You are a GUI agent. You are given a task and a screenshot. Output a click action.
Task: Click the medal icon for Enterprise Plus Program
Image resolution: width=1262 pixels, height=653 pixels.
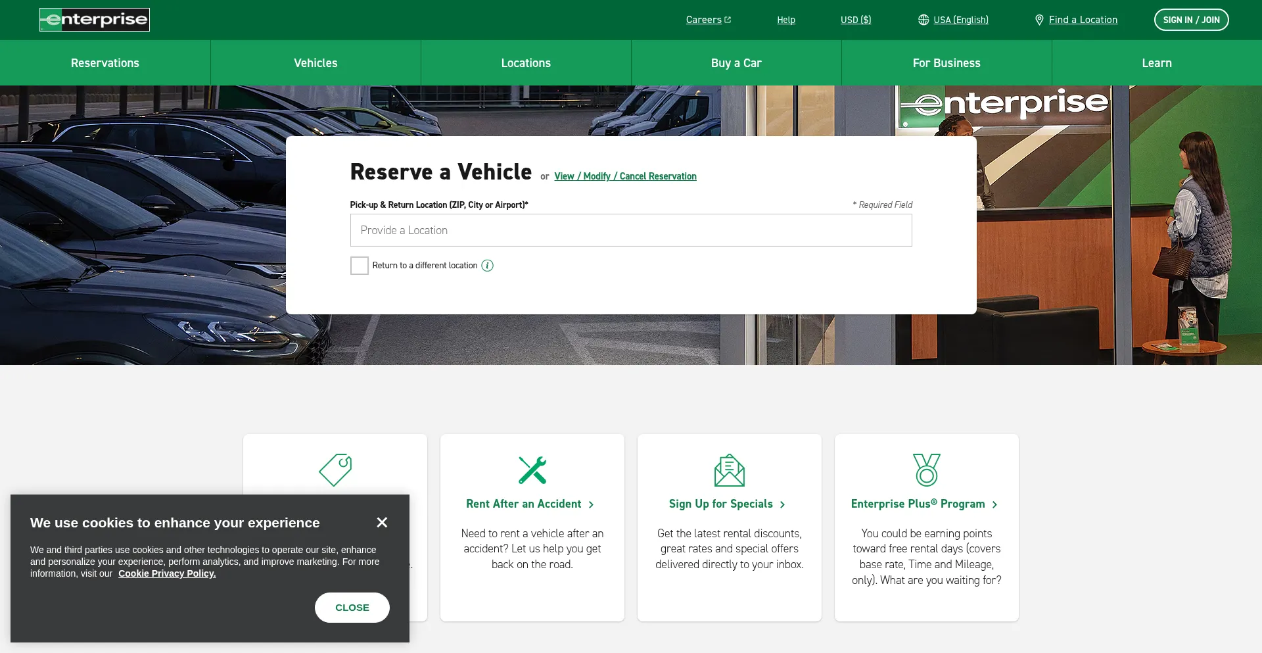(927, 470)
